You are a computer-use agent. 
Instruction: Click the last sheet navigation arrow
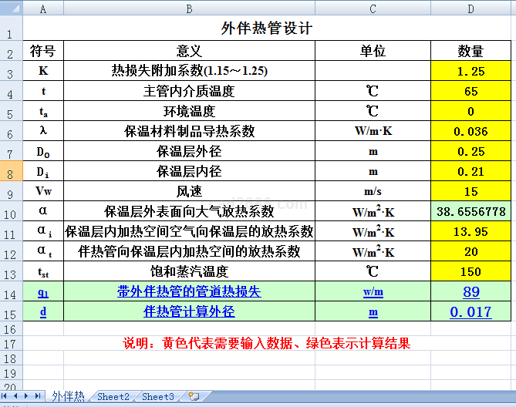(x=38, y=396)
